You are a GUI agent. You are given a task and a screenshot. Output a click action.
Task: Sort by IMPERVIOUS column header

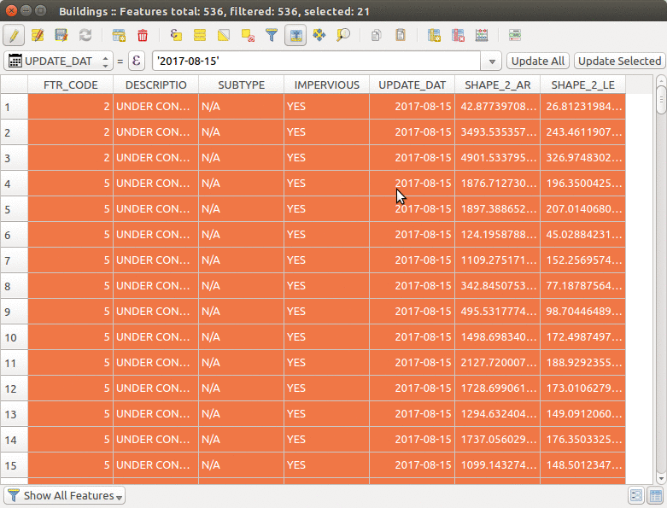click(327, 85)
